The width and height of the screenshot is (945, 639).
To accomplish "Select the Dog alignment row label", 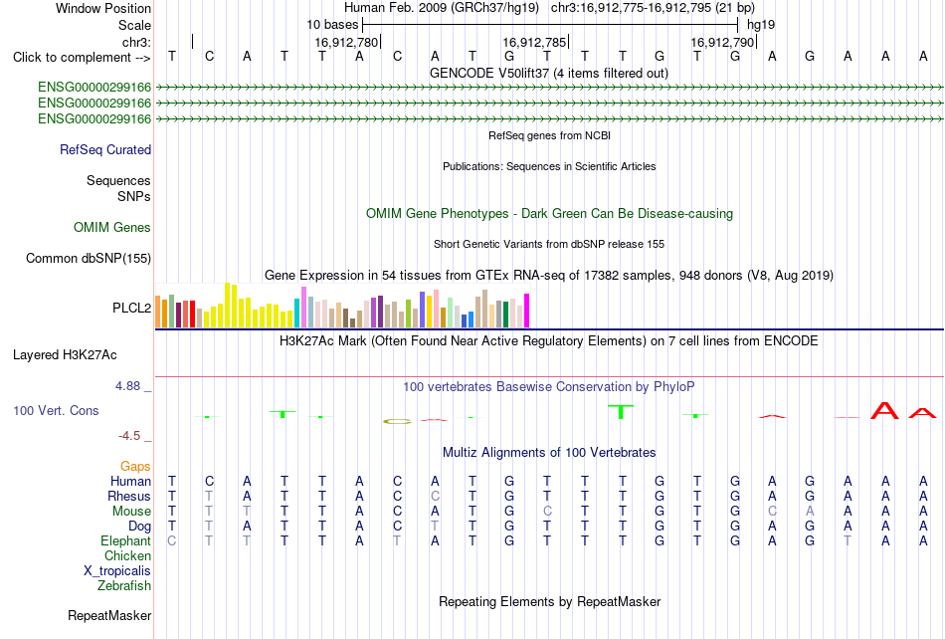I will coord(139,527).
